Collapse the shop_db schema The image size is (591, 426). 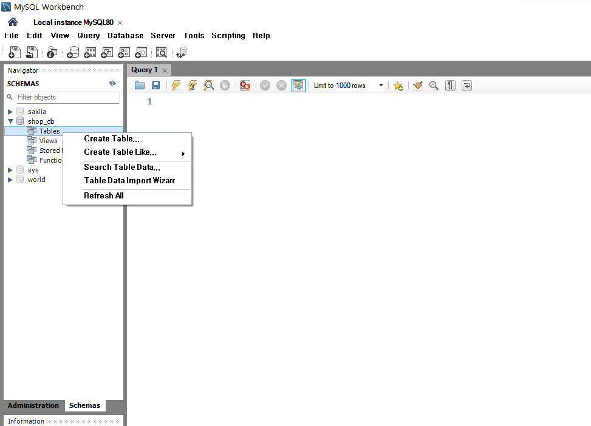(10, 121)
